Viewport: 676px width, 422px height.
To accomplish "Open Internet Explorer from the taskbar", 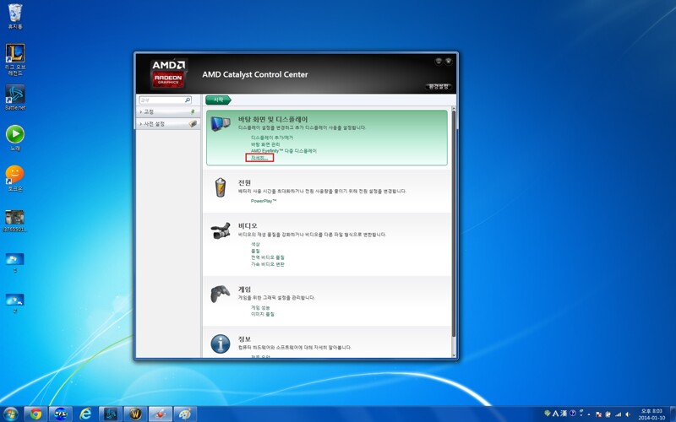I will (86, 414).
